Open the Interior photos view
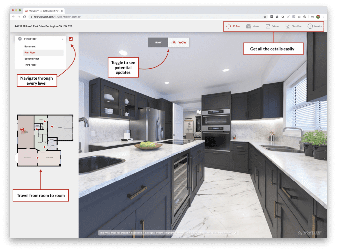The width and height of the screenshot is (337, 251). 253,26
